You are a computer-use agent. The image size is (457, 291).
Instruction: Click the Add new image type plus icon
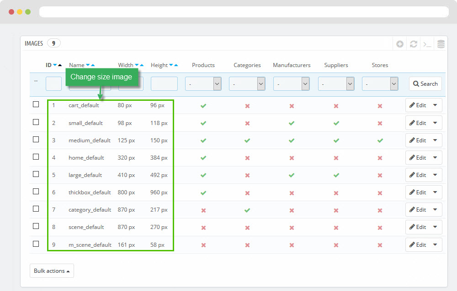(x=400, y=44)
